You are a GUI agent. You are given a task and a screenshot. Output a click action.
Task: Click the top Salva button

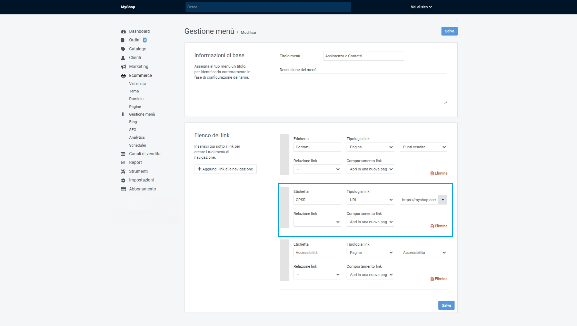[449, 31]
